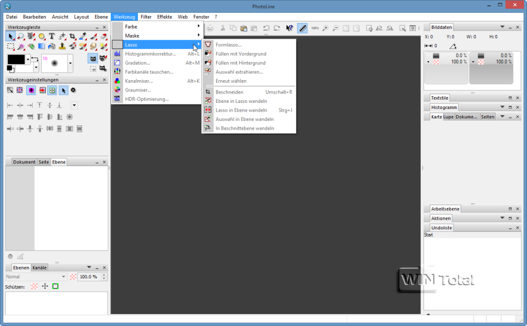Toggle the green grid handles option
Screen dimensions: 527x326
52,90
